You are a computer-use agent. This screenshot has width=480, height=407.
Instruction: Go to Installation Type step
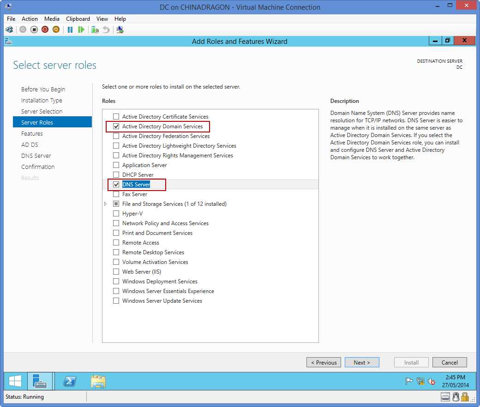click(x=42, y=101)
